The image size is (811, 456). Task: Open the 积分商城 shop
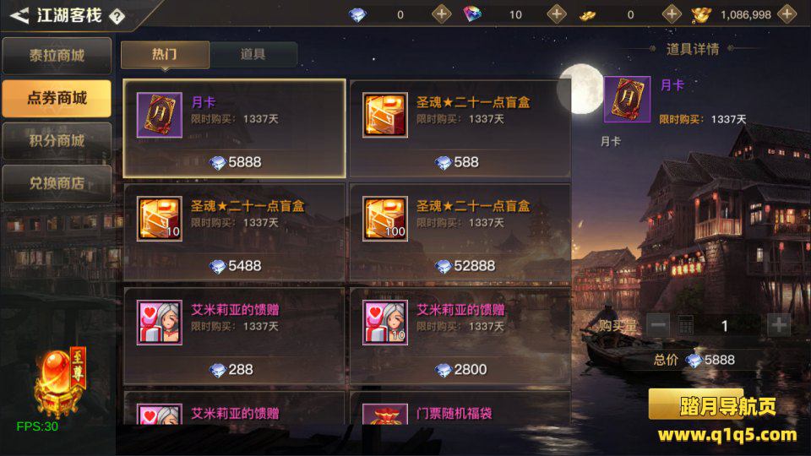pyautogui.click(x=57, y=141)
